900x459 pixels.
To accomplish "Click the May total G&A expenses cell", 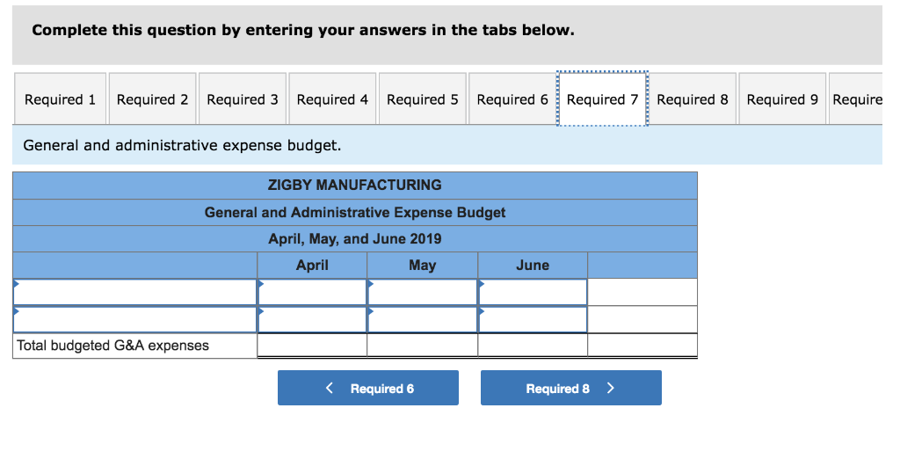I will click(x=423, y=346).
